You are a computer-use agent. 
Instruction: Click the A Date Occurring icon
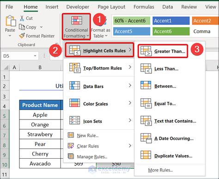pyautogui.click(x=146, y=138)
